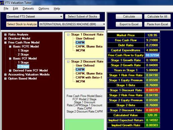173x130 pixels.
Task: Select Derived Form FCF Model label
Action: 30,71
